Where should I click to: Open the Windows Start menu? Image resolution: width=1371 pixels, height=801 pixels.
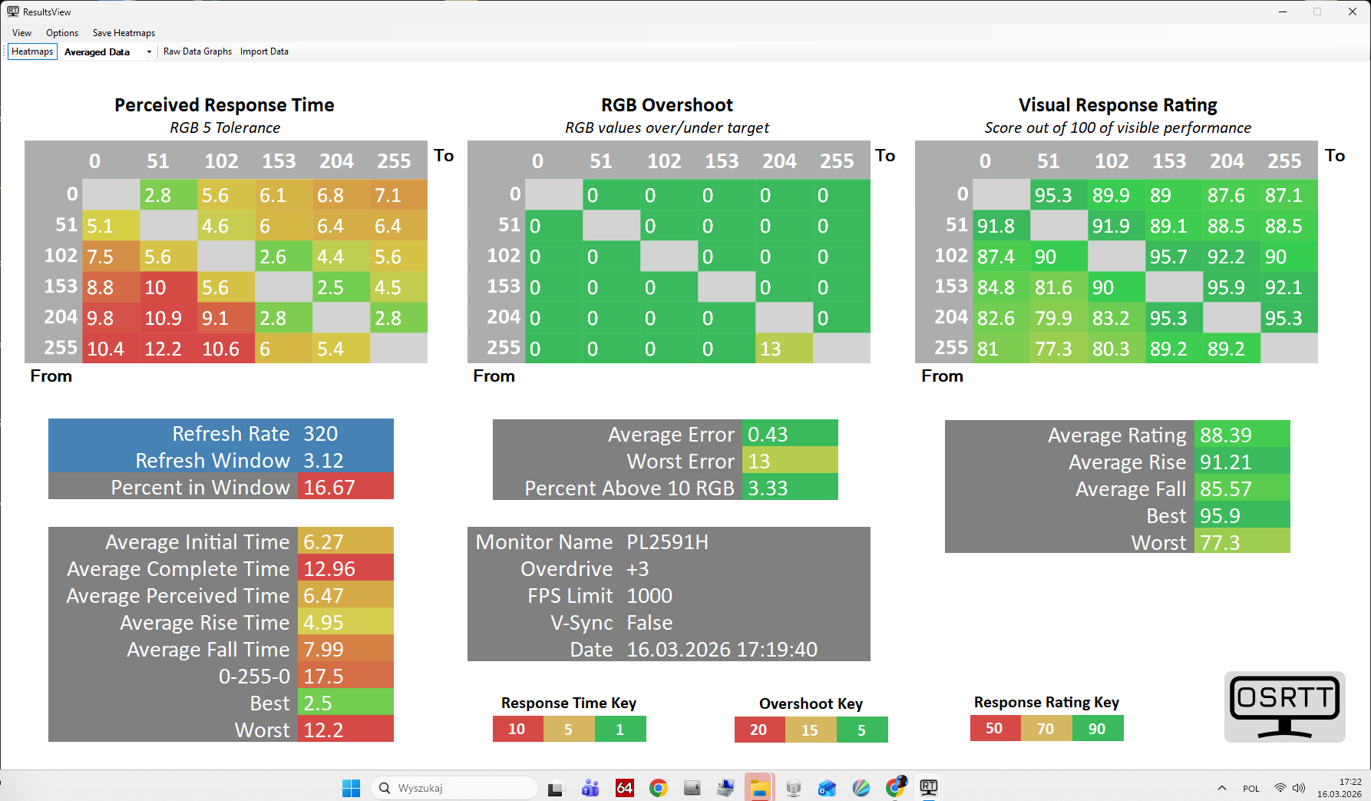[x=351, y=788]
